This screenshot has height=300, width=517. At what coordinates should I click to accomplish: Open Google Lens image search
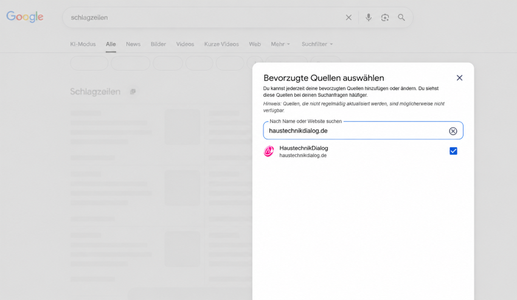pyautogui.click(x=385, y=18)
